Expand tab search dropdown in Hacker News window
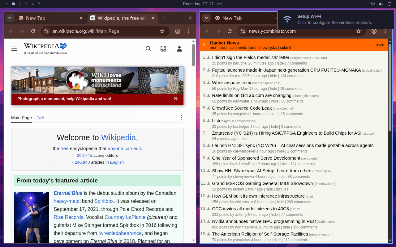The width and height of the screenshot is (396, 247). tap(206, 18)
